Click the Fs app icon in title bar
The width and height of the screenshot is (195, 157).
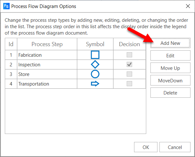[x=6, y=6]
